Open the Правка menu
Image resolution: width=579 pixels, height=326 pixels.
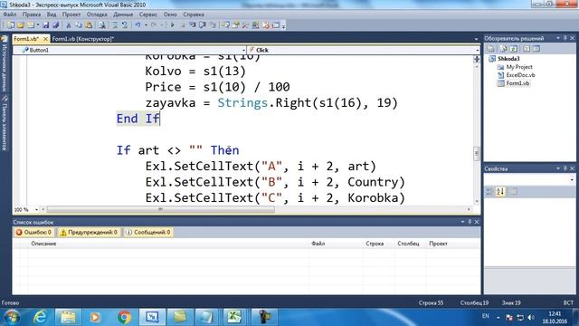[x=32, y=14]
